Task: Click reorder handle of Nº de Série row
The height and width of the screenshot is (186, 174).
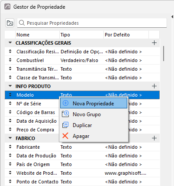Action: click(10, 103)
